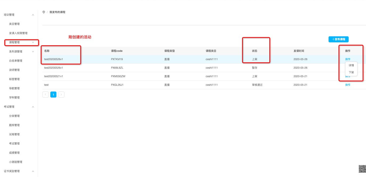This screenshot has width=366, height=177.
Task: Click the 审核通过 status cell
Action: (x=257, y=85)
